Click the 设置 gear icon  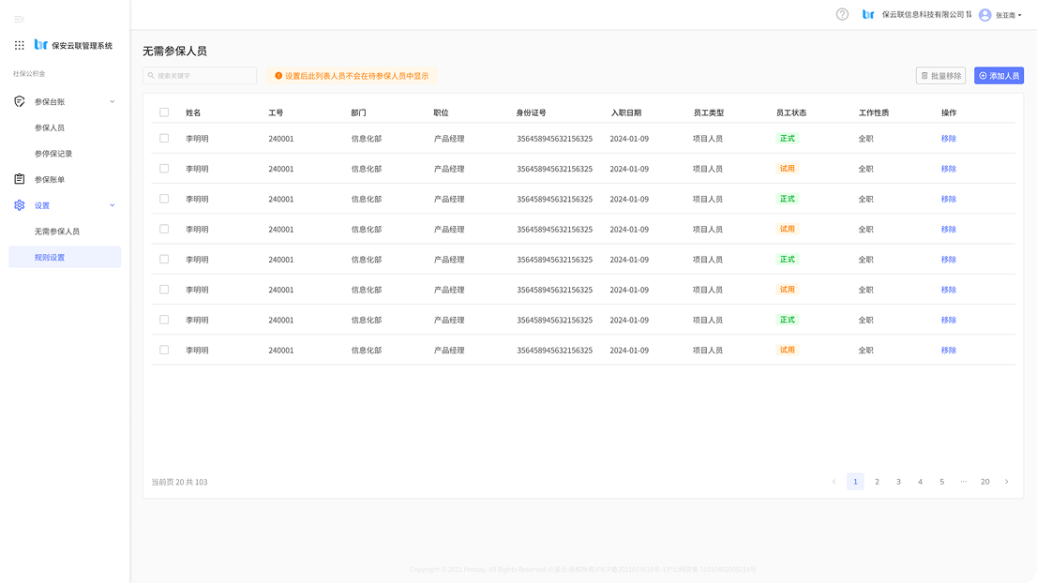[x=19, y=205]
